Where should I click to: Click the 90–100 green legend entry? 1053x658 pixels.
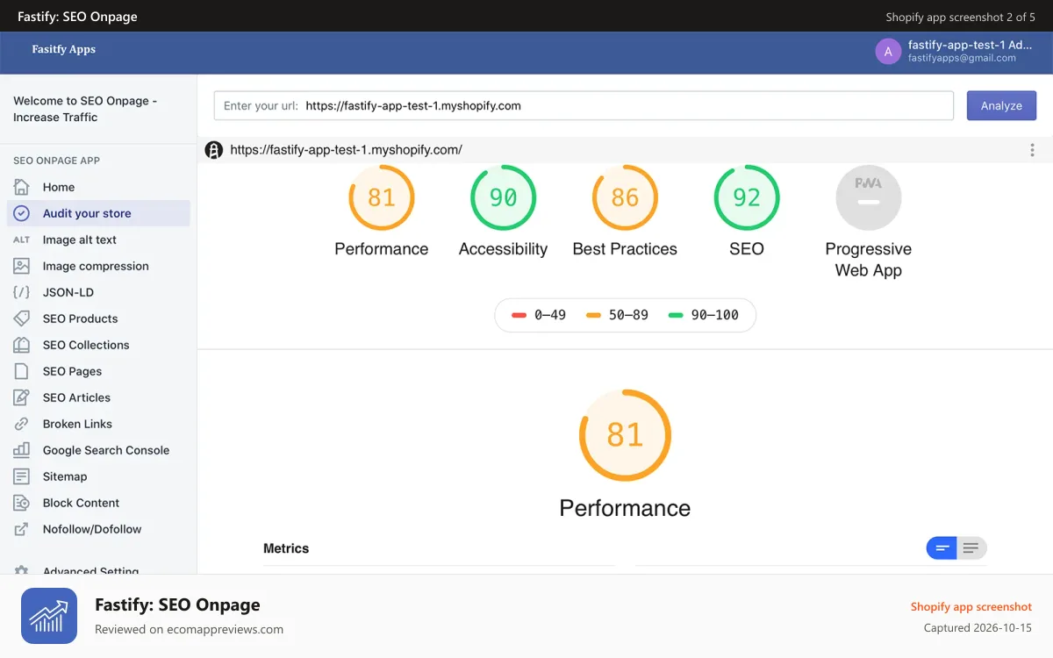703,315
